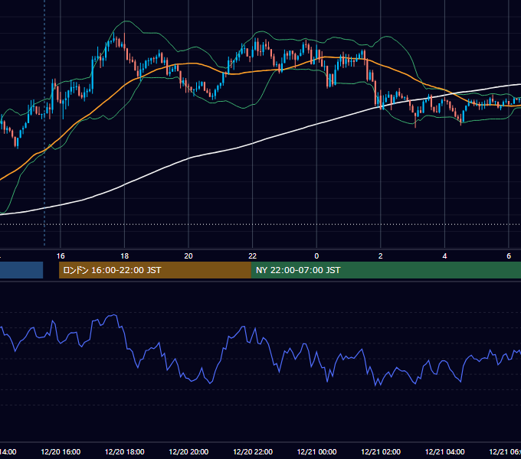Click the NY 22:00-07:00 JST session bar
The image size is (521, 459).
[x=385, y=270]
